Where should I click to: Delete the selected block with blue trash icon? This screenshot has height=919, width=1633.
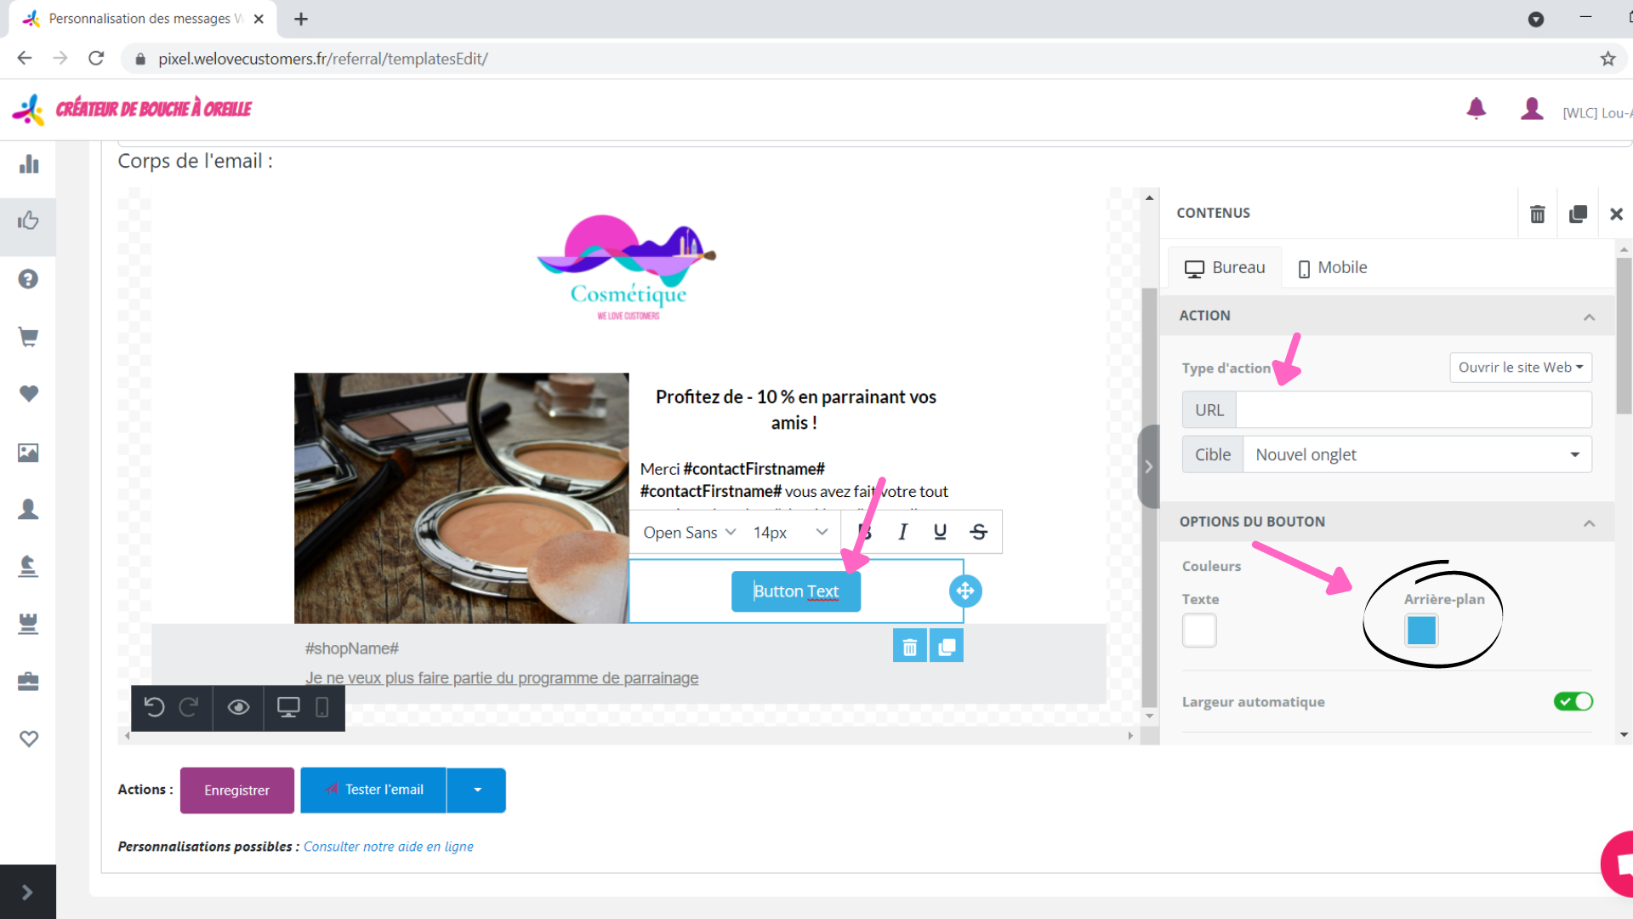coord(909,647)
